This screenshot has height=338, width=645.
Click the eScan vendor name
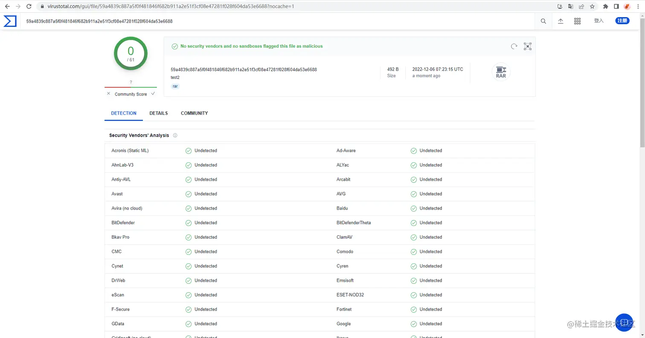(118, 295)
